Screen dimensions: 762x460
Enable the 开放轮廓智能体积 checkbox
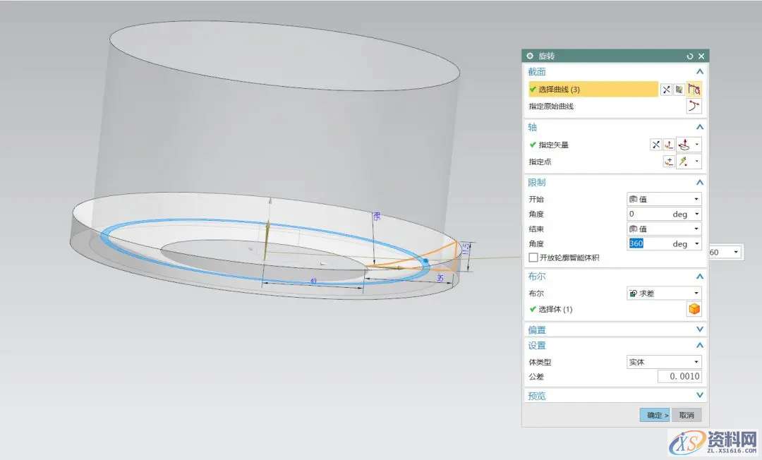click(x=533, y=258)
